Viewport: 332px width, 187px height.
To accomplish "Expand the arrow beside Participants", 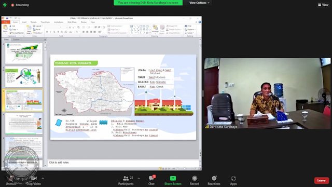I will pyautogui.click(x=139, y=178).
